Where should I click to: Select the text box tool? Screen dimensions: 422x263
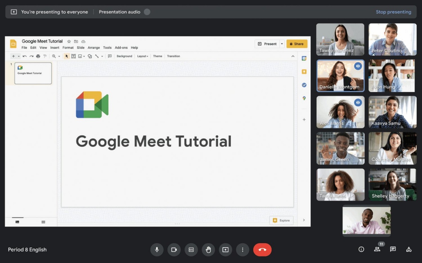coord(73,56)
